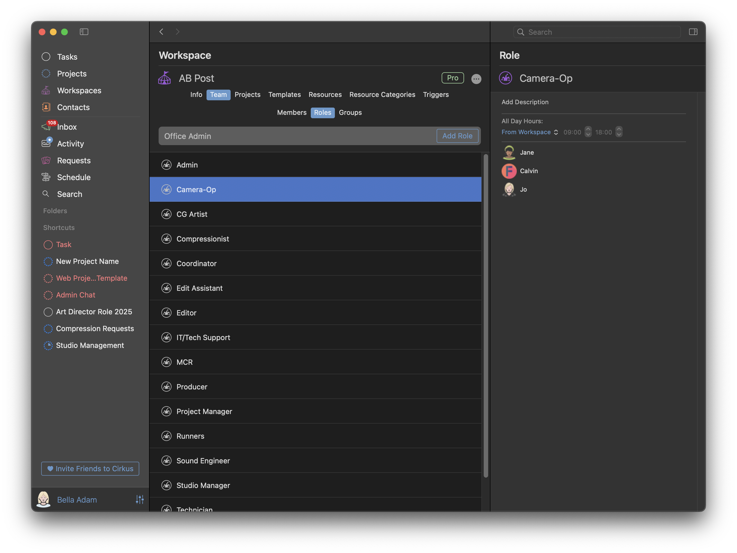Viewport: 737px width, 553px height.
Task: Toggle the right inspector panel icon
Action: (693, 32)
